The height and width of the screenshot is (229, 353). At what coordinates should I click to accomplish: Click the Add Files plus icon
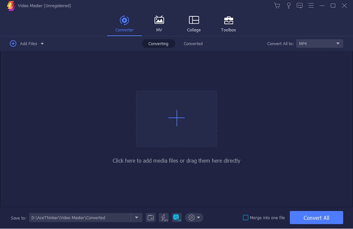coord(13,43)
